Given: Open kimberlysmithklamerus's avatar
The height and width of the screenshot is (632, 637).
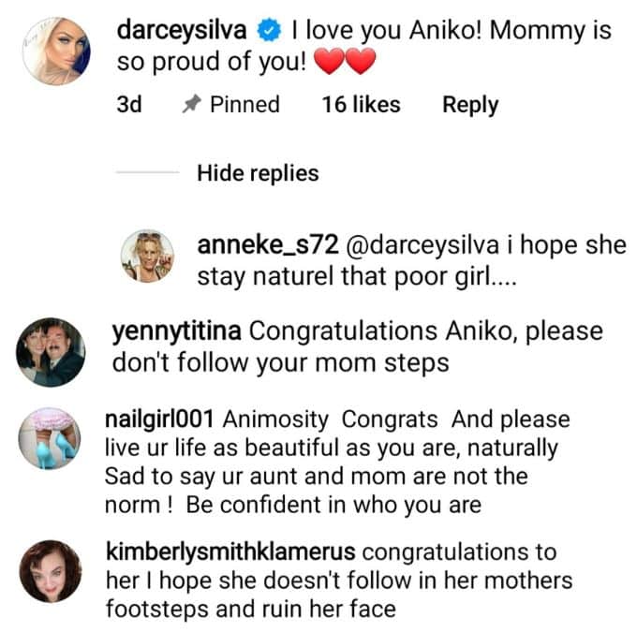Looking at the screenshot, I should click(52, 572).
